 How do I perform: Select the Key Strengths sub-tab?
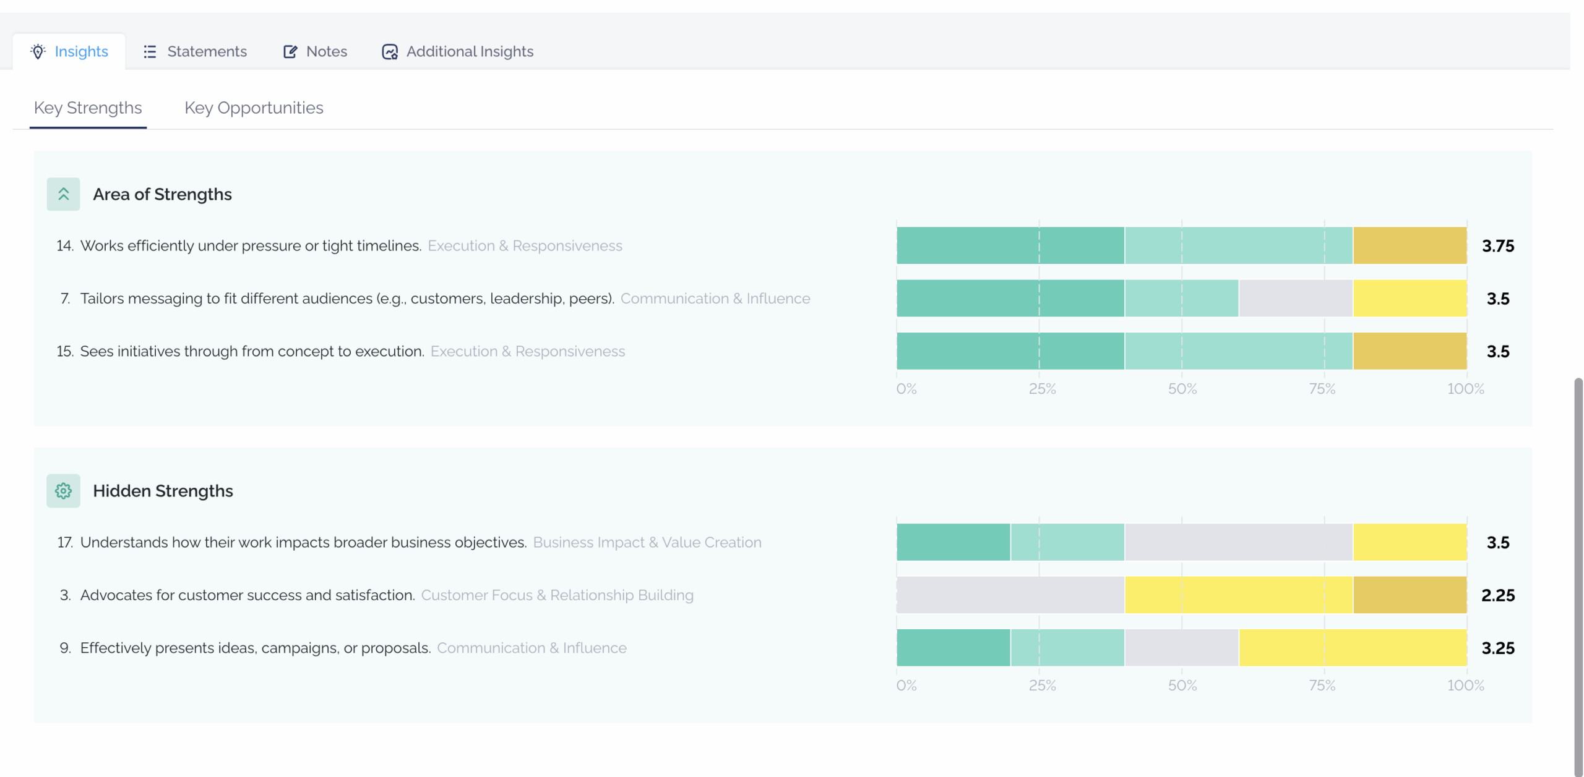coord(88,108)
